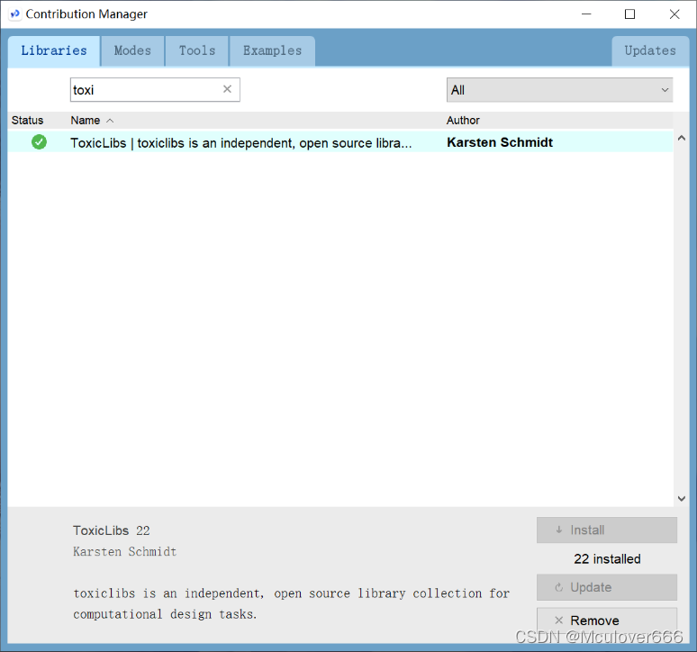The height and width of the screenshot is (652, 697).
Task: Select the ToxicLibs library row
Action: coord(340,142)
